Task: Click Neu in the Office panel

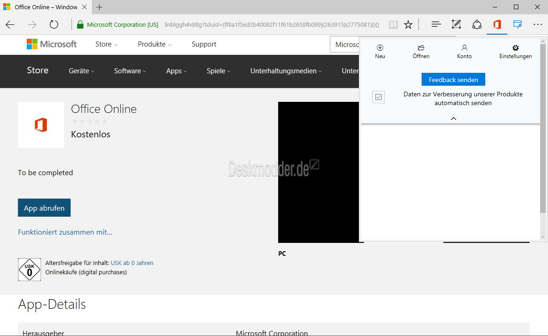Action: click(380, 52)
